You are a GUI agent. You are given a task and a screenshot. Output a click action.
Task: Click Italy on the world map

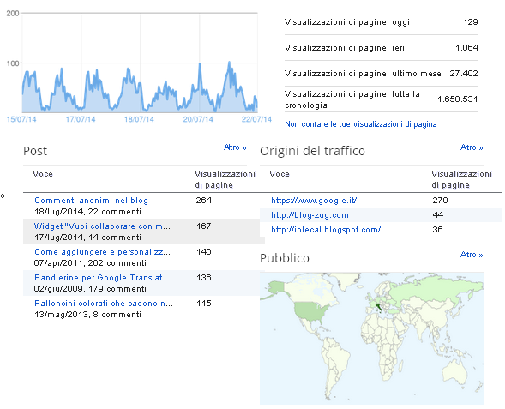coord(380,308)
